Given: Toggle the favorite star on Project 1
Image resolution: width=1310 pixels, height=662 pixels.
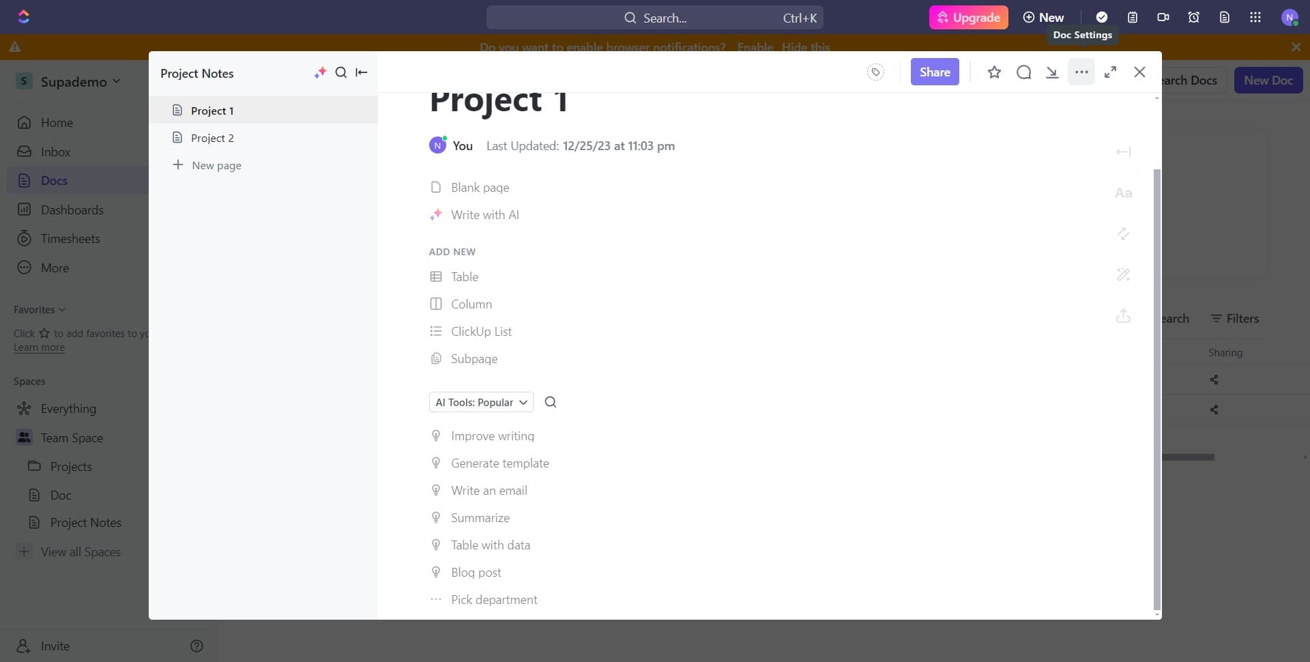Looking at the screenshot, I should pyautogui.click(x=994, y=72).
